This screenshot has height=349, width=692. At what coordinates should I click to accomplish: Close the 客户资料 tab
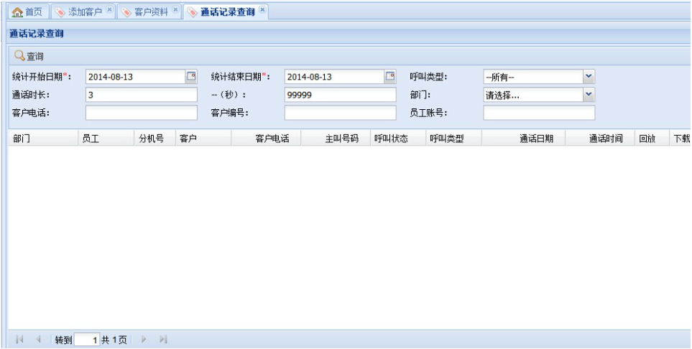tap(175, 10)
